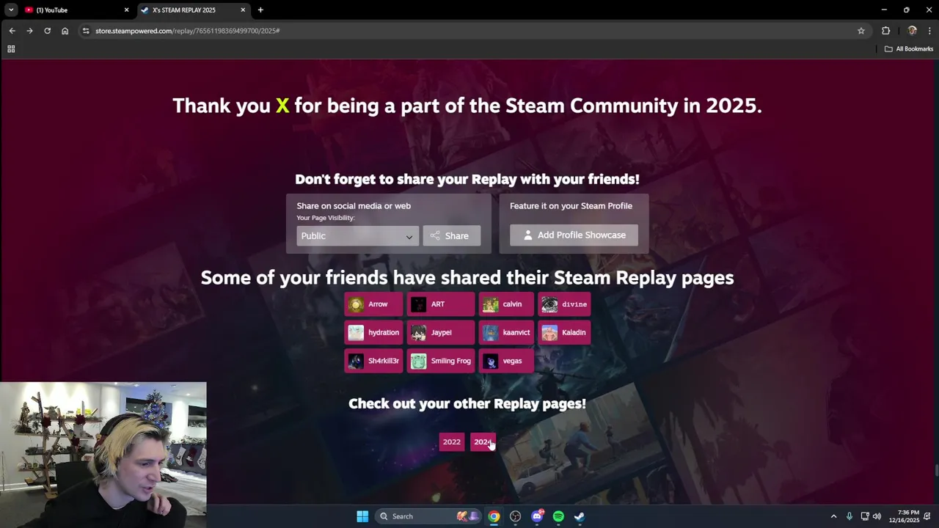Image resolution: width=939 pixels, height=528 pixels.
Task: Open calvin's Steam Replay page
Action: [x=506, y=304]
